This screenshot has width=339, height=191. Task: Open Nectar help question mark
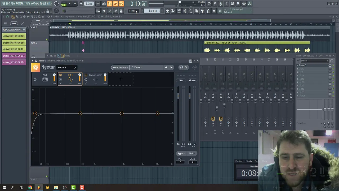coord(186,67)
